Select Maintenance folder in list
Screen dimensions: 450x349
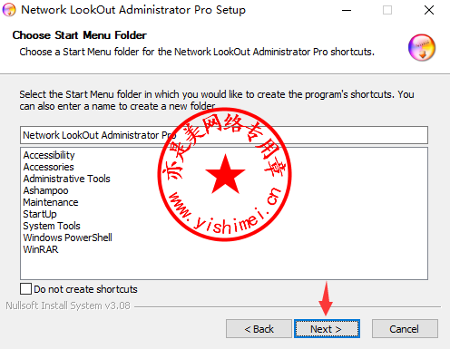pos(51,202)
